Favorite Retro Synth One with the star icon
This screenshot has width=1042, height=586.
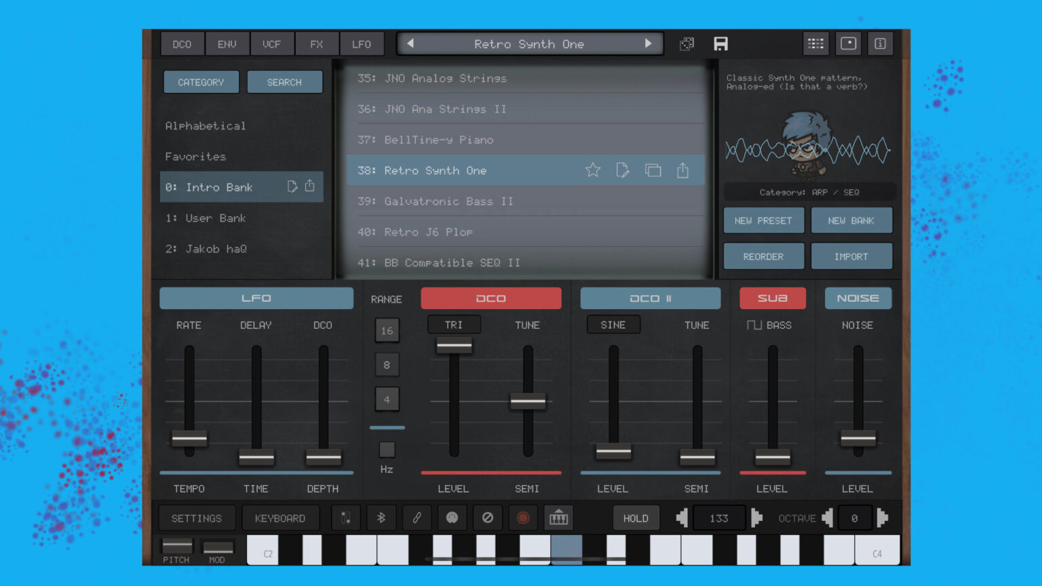(x=593, y=170)
